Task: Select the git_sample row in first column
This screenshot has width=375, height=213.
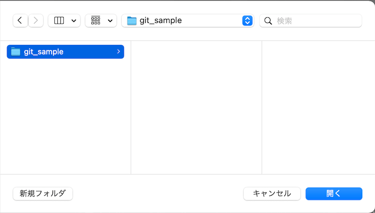Action: pyautogui.click(x=66, y=52)
